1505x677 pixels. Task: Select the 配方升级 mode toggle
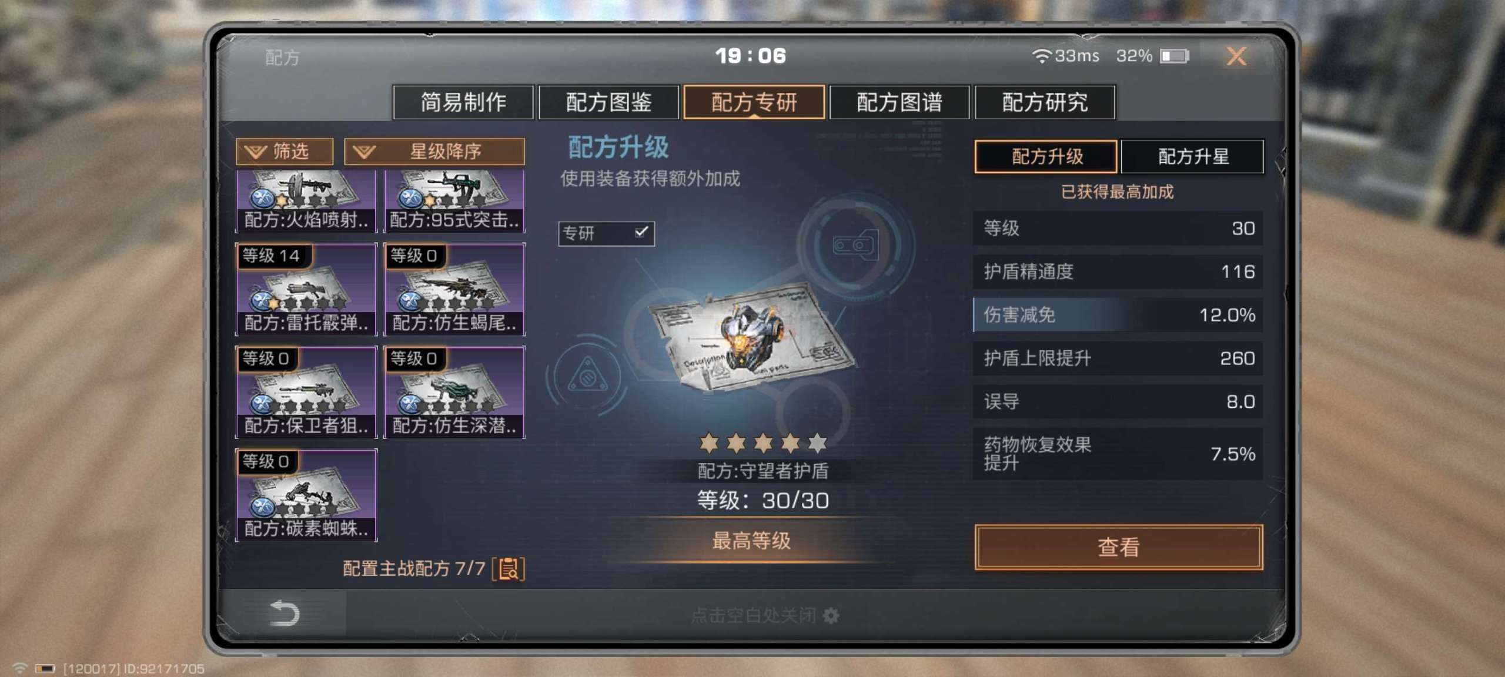coord(1046,156)
